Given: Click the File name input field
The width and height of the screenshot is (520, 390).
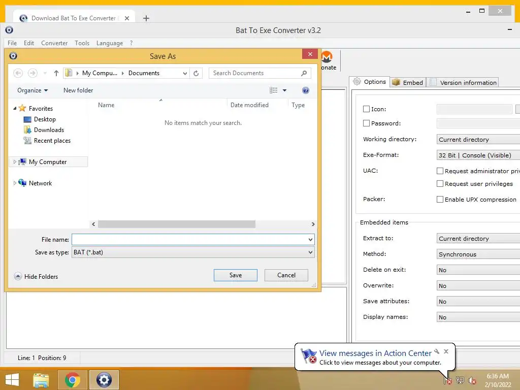Looking at the screenshot, I should [x=190, y=240].
